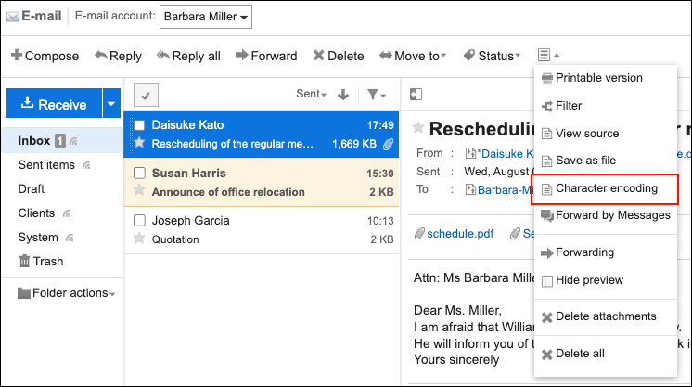
Task: Click the Reply all double-arrow icon
Action: point(163,56)
